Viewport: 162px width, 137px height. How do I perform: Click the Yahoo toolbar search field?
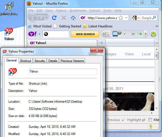[56, 34]
